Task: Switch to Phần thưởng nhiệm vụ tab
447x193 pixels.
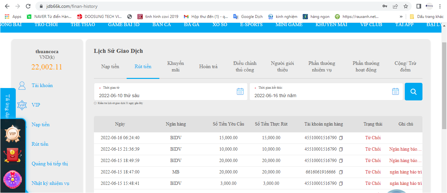Action: click(322, 67)
